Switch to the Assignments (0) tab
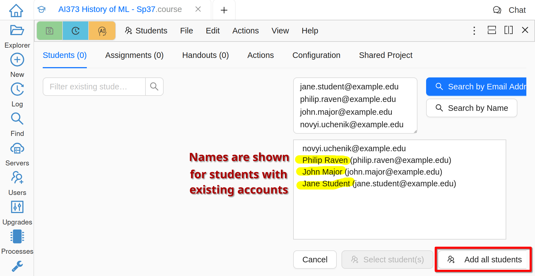535x276 pixels. pos(134,55)
